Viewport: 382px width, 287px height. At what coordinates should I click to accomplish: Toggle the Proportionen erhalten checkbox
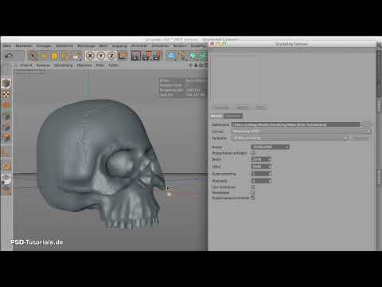(x=253, y=153)
